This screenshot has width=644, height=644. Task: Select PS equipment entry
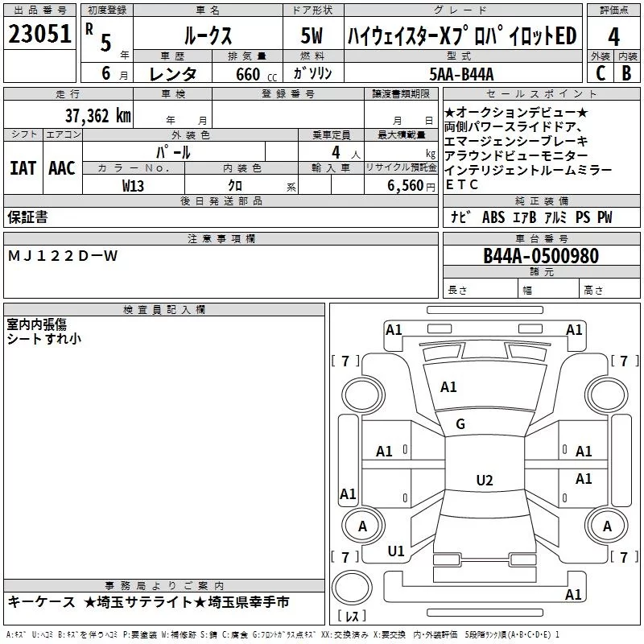[x=582, y=217]
